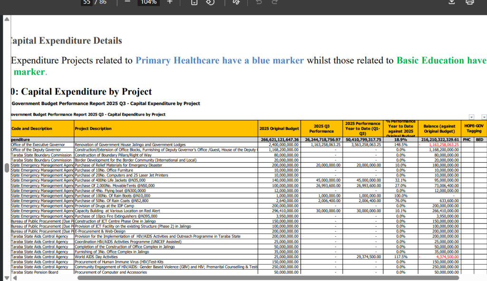Click the vertical scrollbar thumb
This screenshot has height=281, width=487.
pos(6,168)
